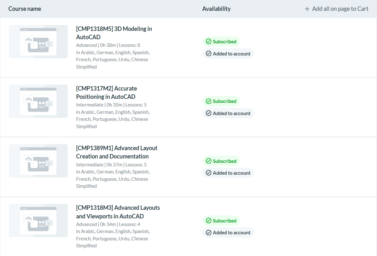Click Added to account for Advanced Layouts and Viewports

point(228,233)
